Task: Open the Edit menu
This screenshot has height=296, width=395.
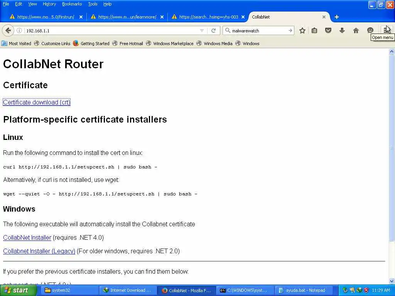Action: coord(19,4)
